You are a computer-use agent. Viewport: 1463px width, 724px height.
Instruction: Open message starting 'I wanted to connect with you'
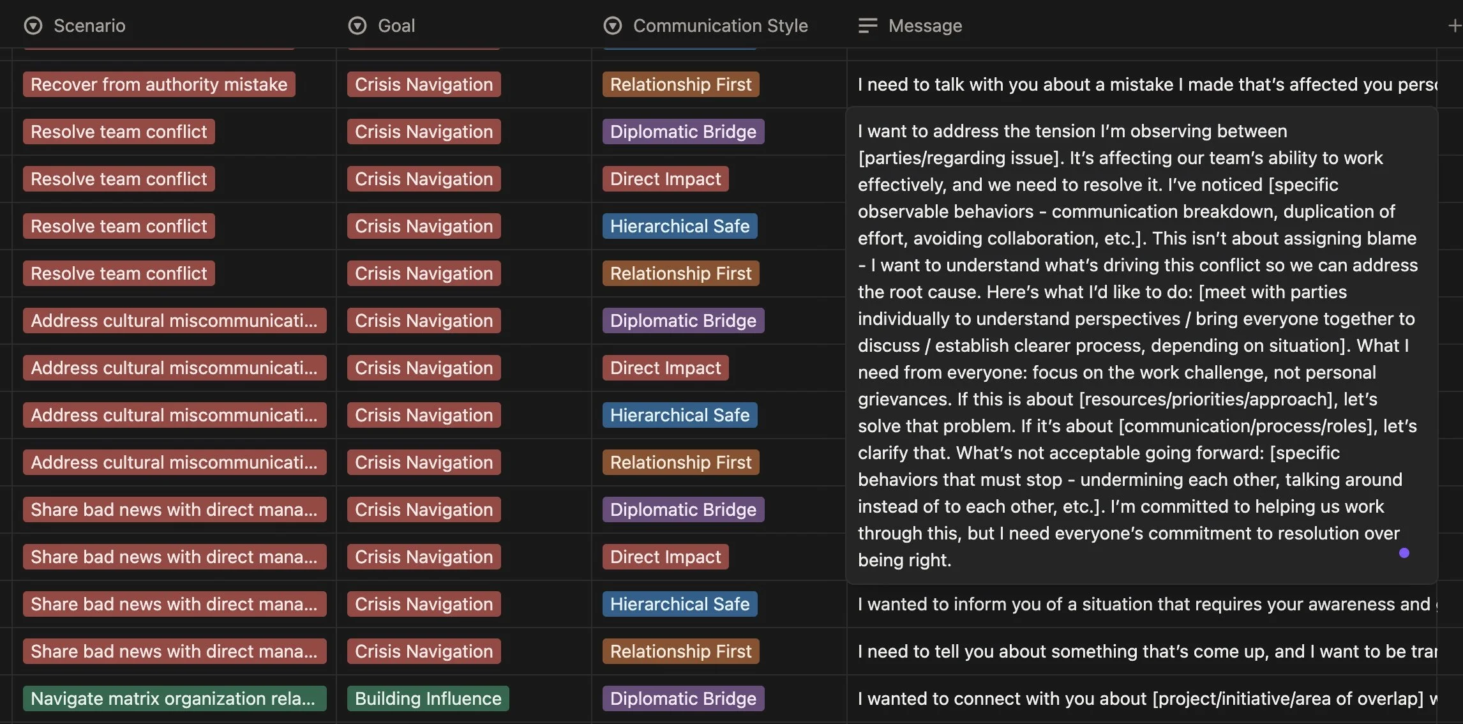click(x=1143, y=698)
